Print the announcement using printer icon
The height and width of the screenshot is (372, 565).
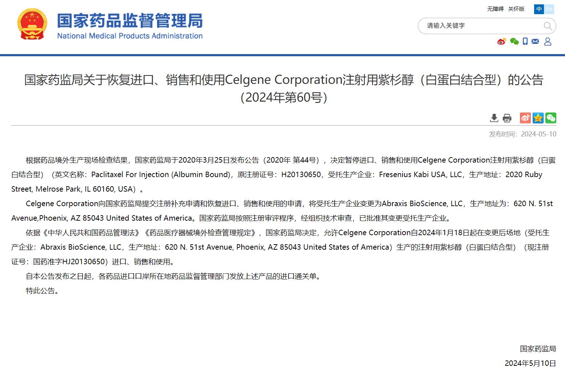tap(507, 118)
